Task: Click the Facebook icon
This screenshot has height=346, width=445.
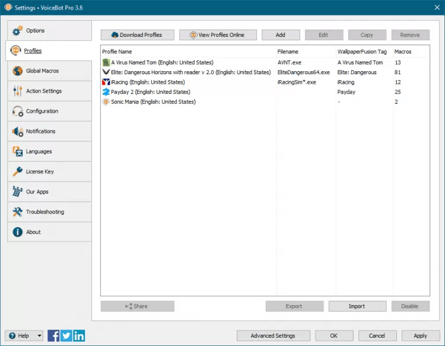Action: click(53, 335)
